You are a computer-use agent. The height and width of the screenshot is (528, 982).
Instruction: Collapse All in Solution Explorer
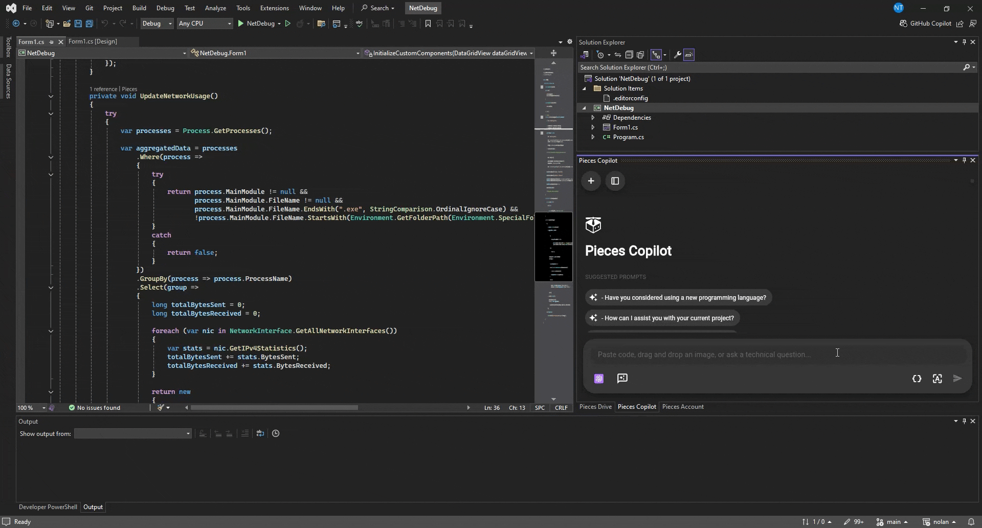tap(629, 55)
